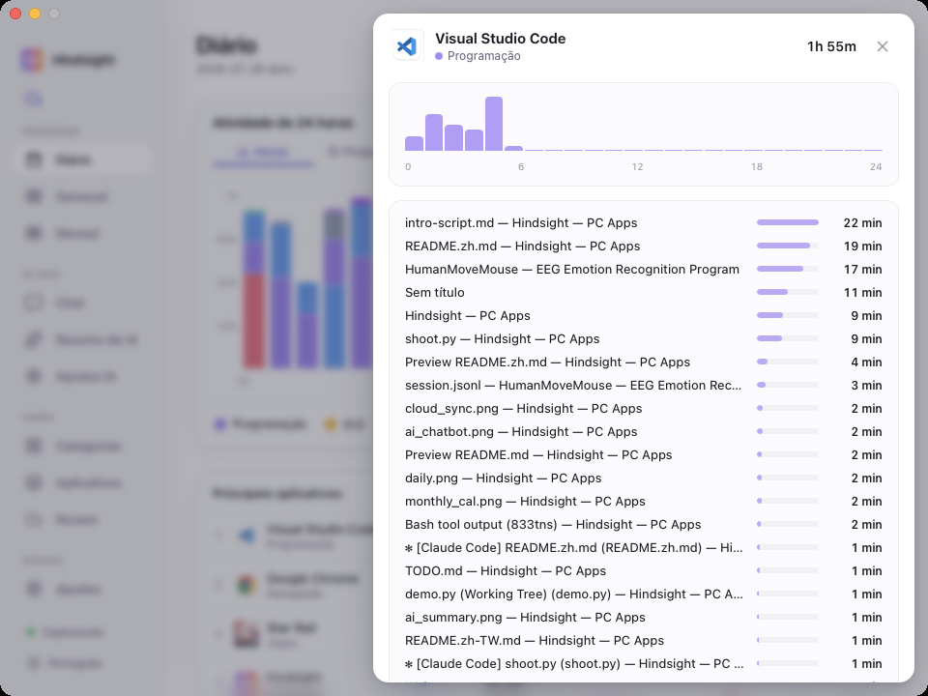This screenshot has width=928, height=696.
Task: Click progress bar of HumanMoveMouse 17 min
Action: coord(788,270)
